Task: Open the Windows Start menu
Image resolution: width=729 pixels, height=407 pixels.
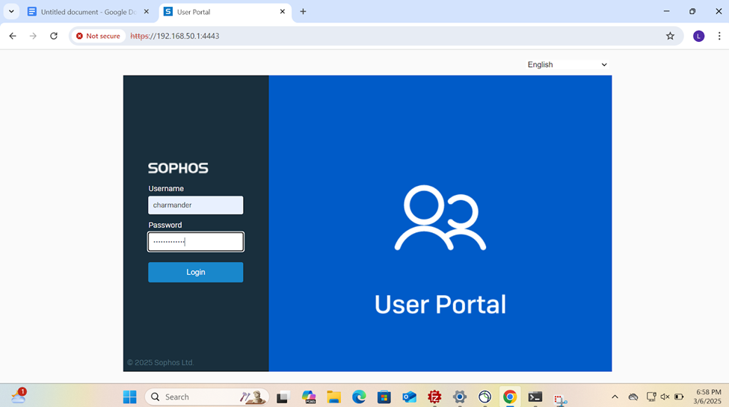Action: click(x=129, y=397)
